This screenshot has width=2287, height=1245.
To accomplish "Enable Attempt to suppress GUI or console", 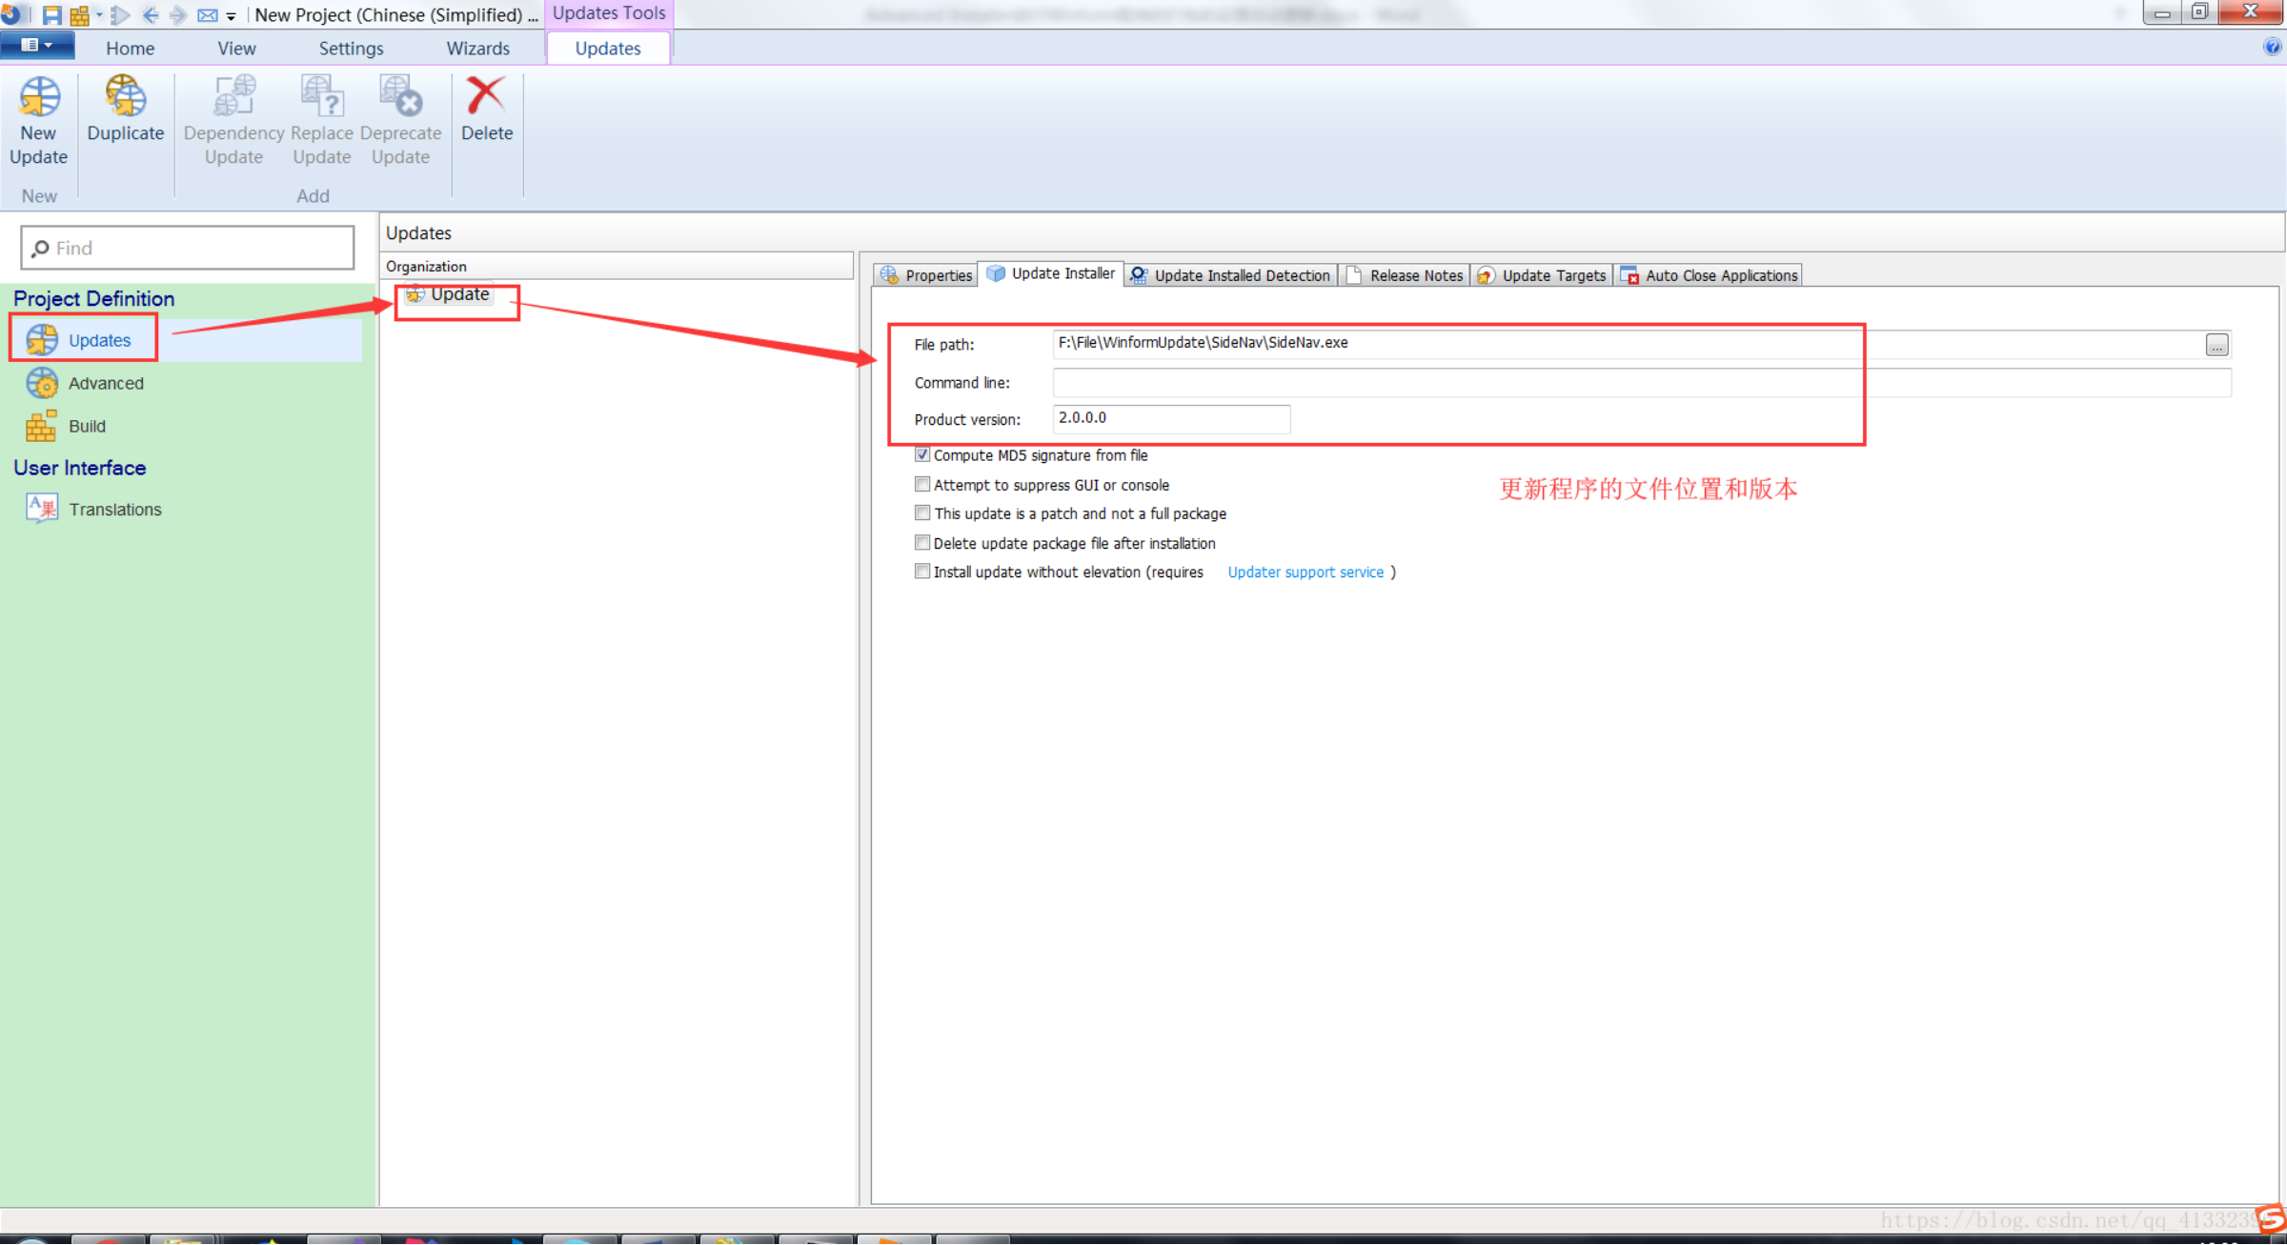I will click(921, 485).
